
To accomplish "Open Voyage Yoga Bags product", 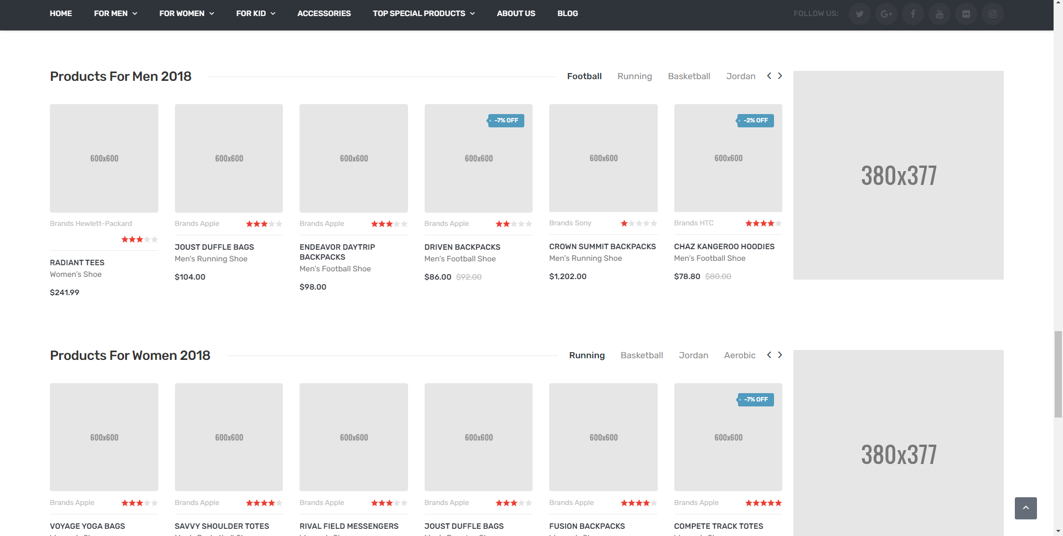I will point(87,526).
